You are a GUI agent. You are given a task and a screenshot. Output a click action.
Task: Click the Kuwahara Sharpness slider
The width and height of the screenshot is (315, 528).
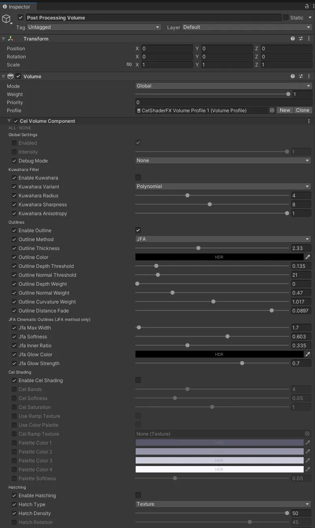click(x=212, y=204)
